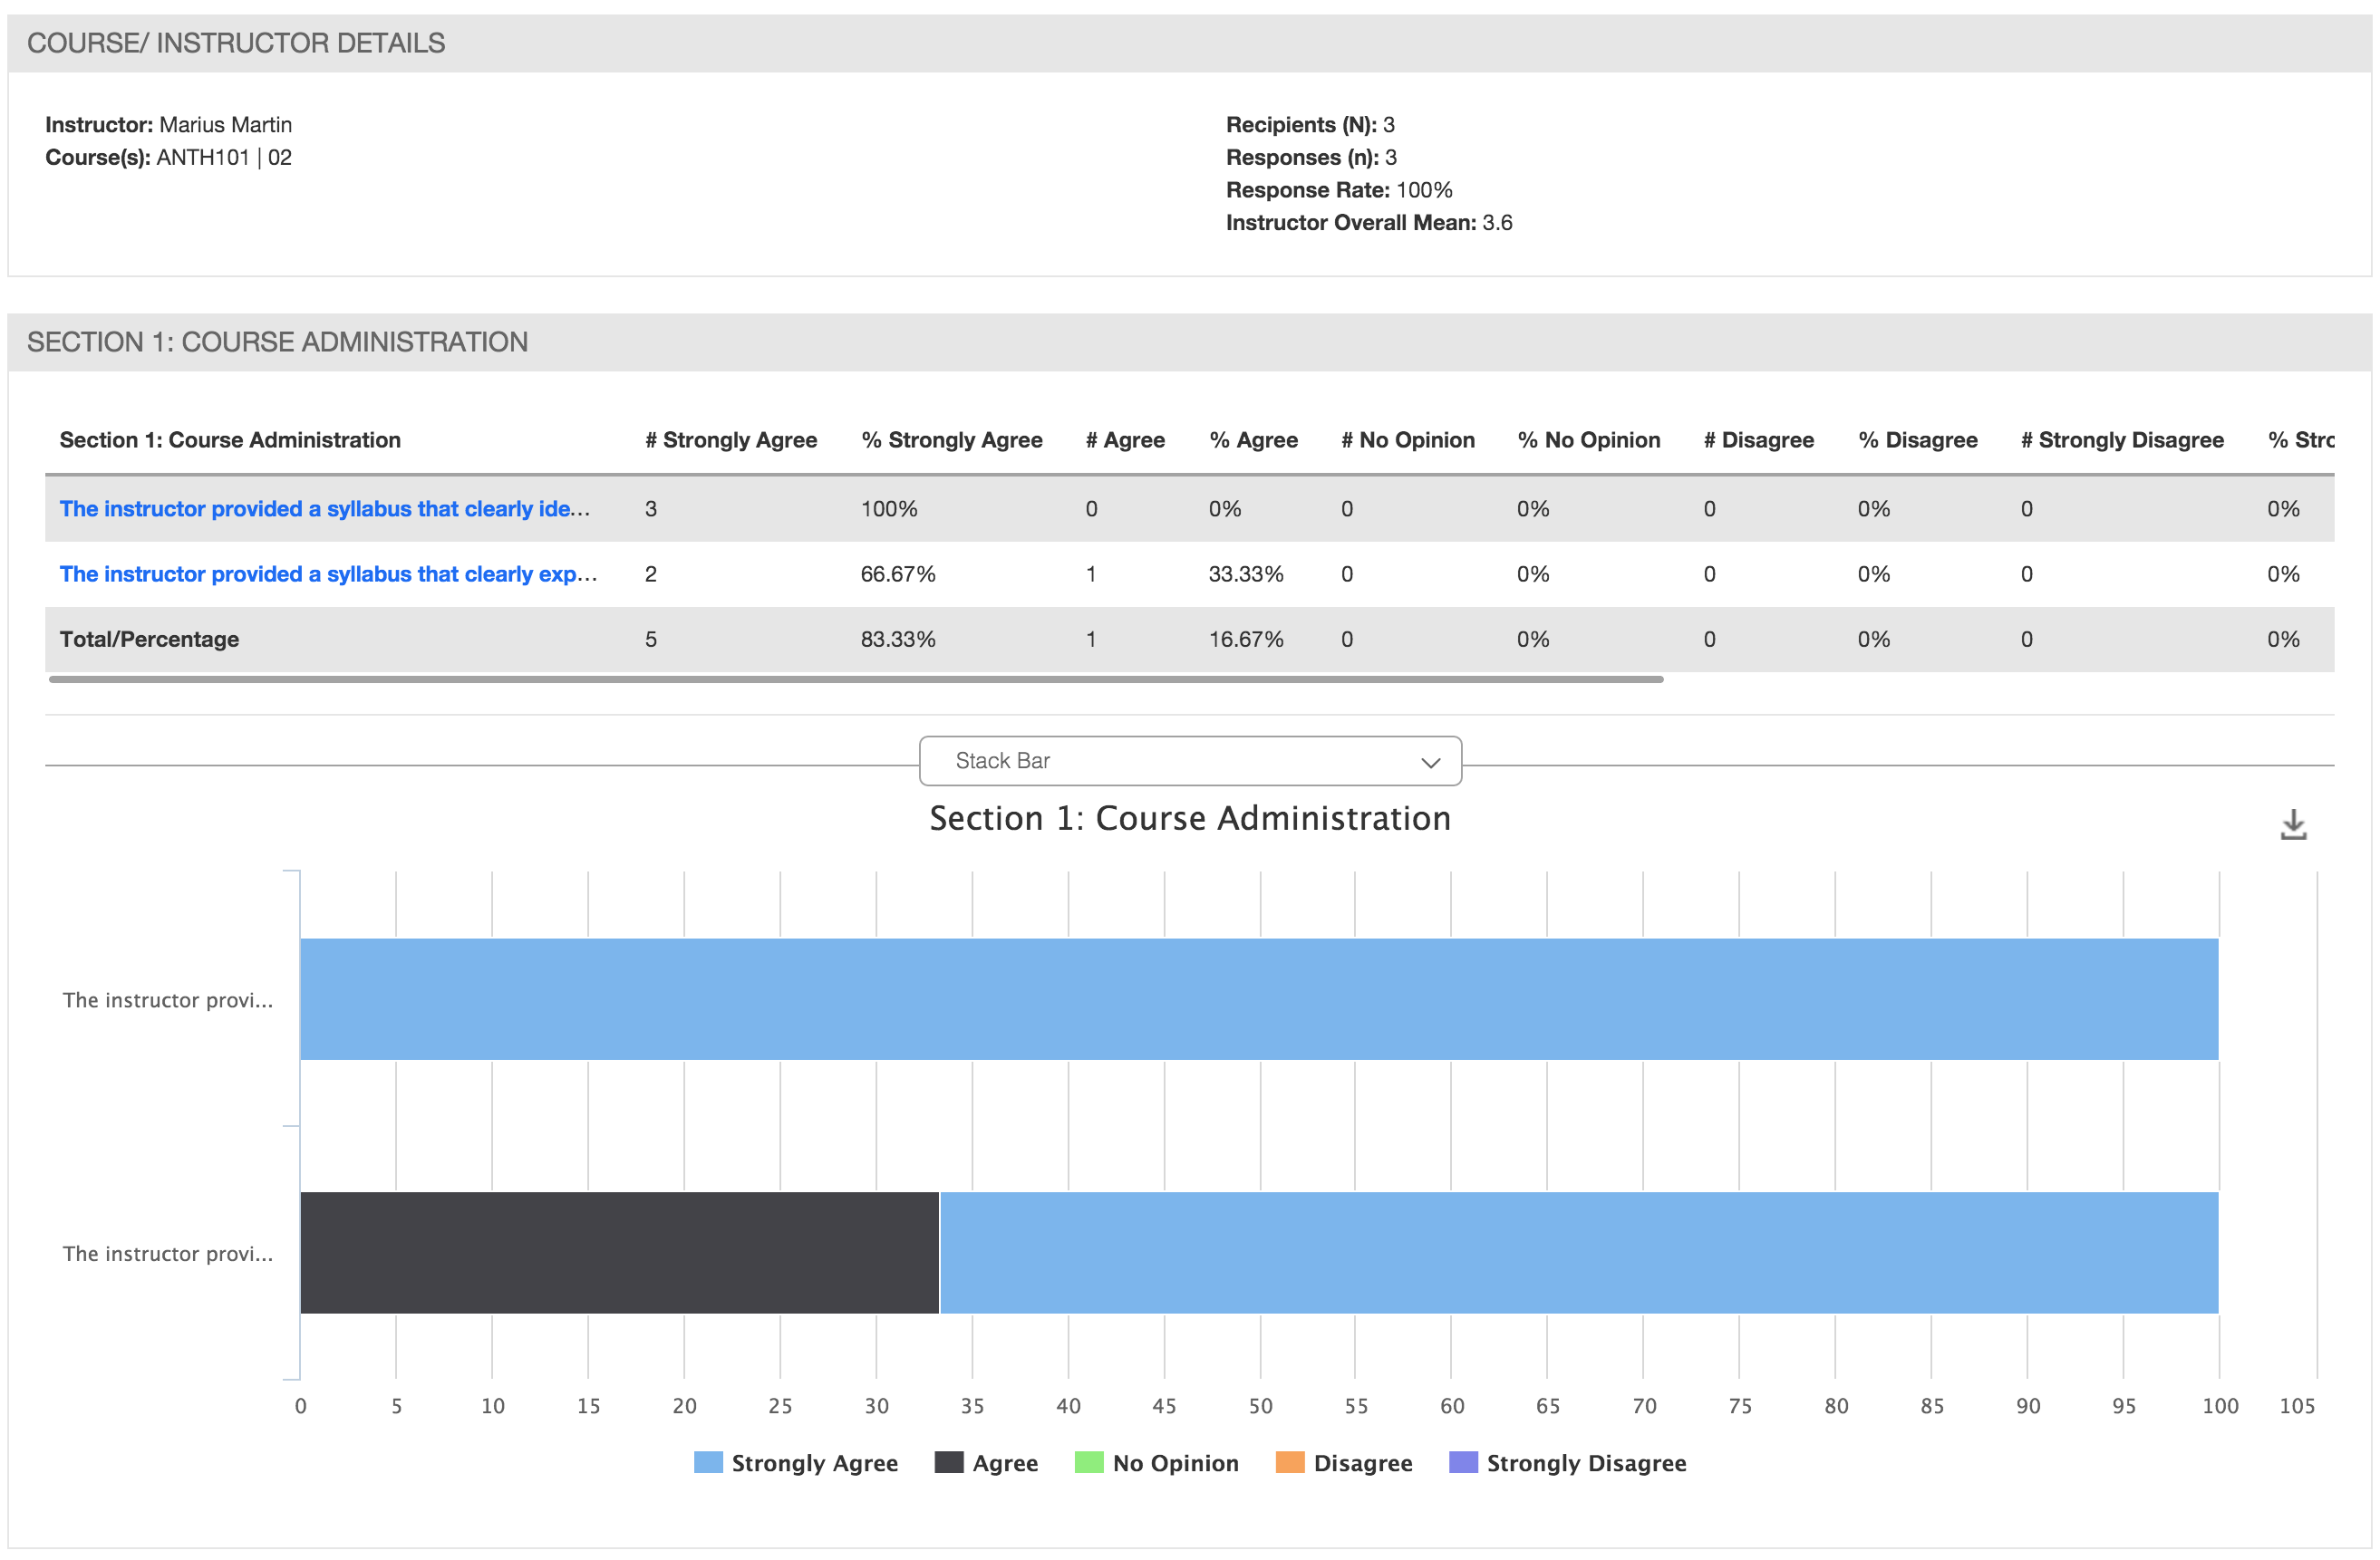Click the 'Section 1: Course Administration' table header

[x=230, y=439]
